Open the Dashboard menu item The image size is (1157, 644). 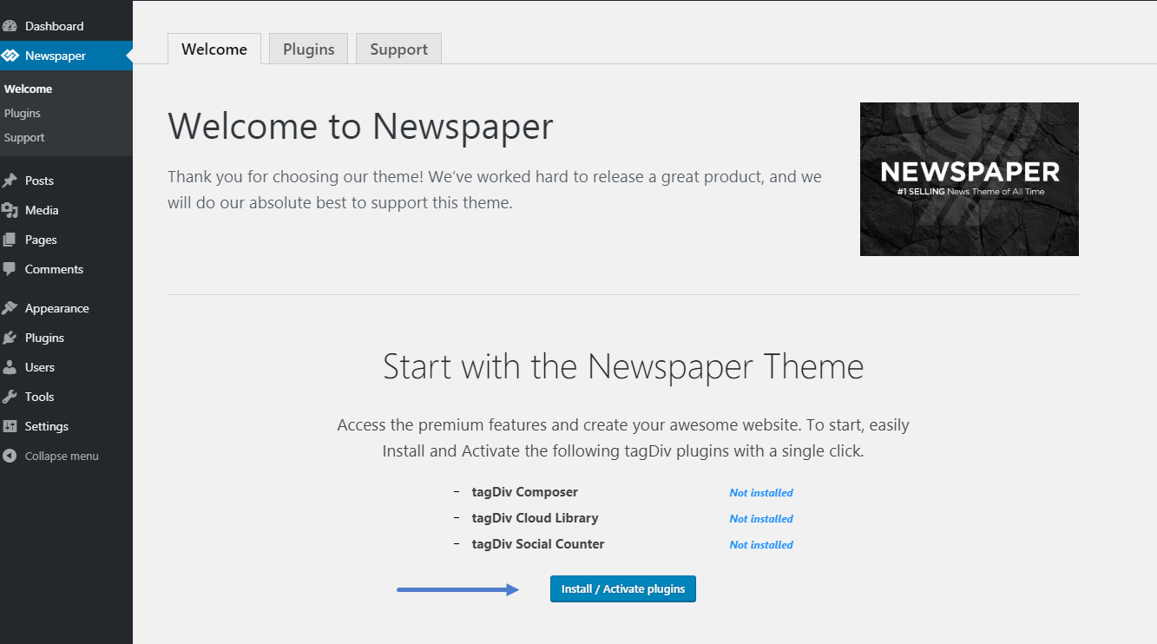point(54,26)
